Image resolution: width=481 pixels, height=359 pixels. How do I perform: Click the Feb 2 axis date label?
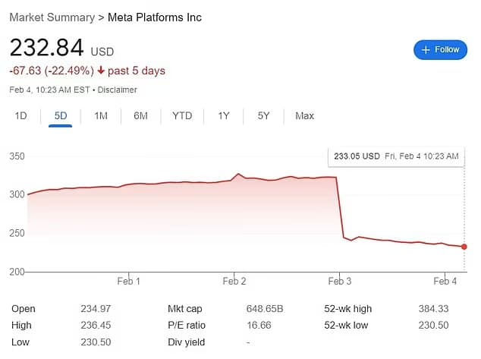234,282
